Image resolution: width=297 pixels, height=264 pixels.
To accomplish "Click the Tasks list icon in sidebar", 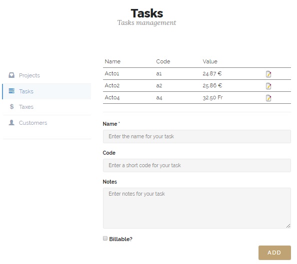I will point(11,91).
